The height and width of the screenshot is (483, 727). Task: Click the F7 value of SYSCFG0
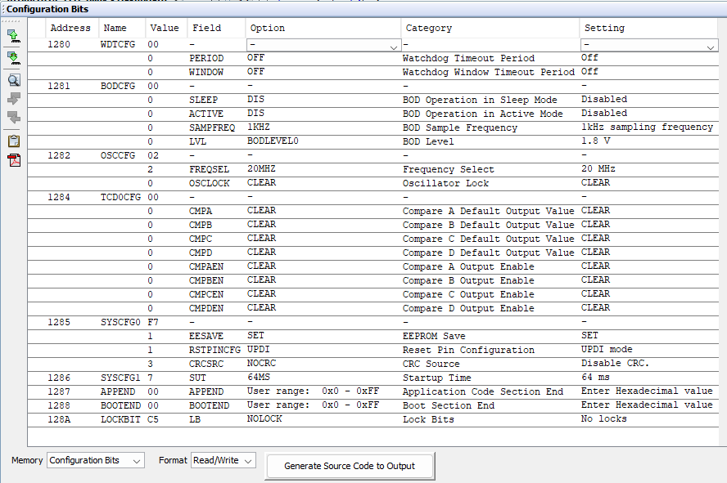click(153, 322)
